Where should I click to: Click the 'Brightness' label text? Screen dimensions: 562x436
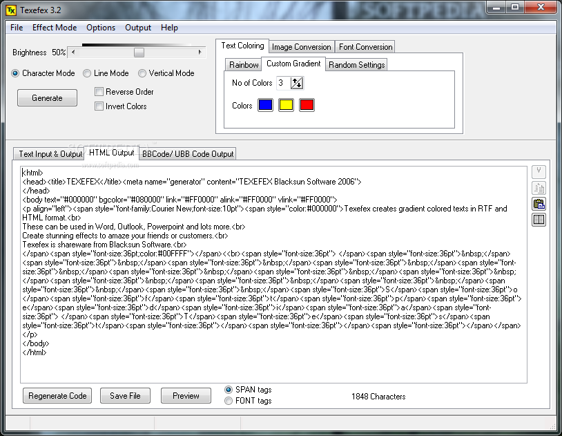tap(30, 53)
